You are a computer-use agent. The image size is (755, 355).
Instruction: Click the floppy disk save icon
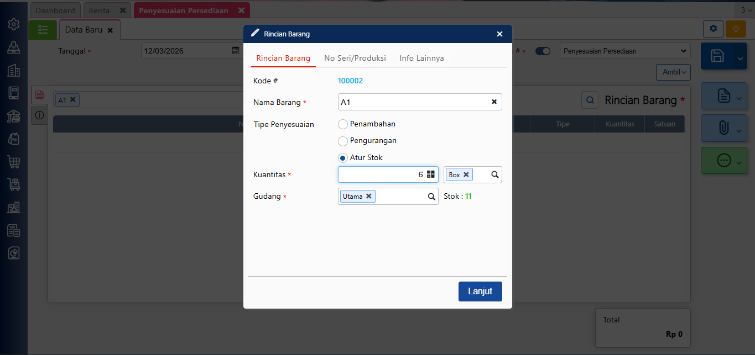pos(717,56)
